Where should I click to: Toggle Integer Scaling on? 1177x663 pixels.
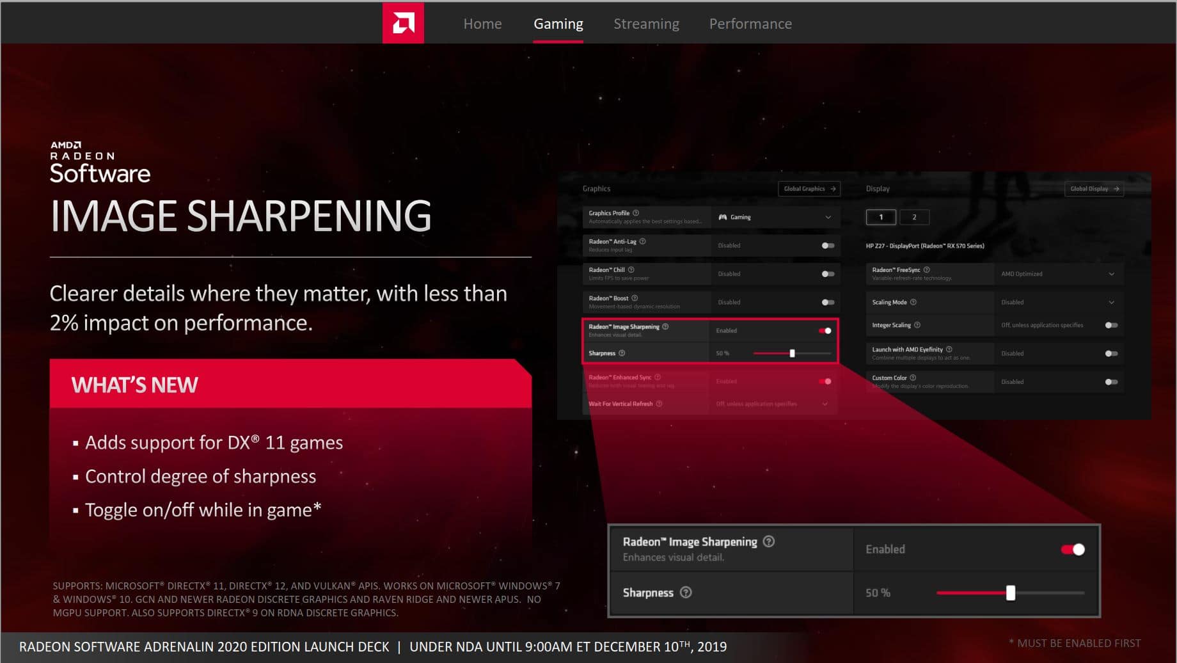[x=1111, y=325]
